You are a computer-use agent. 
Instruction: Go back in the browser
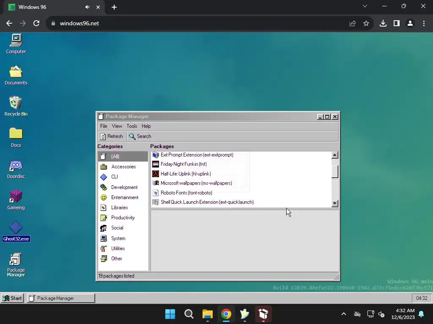coord(9,24)
